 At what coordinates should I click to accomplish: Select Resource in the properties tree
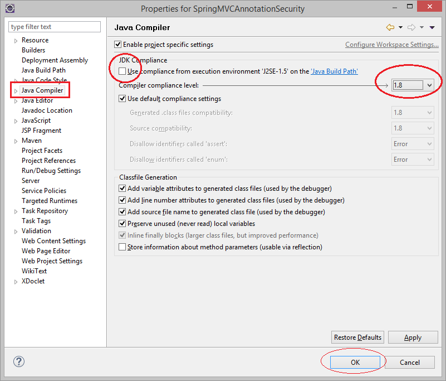(x=35, y=40)
